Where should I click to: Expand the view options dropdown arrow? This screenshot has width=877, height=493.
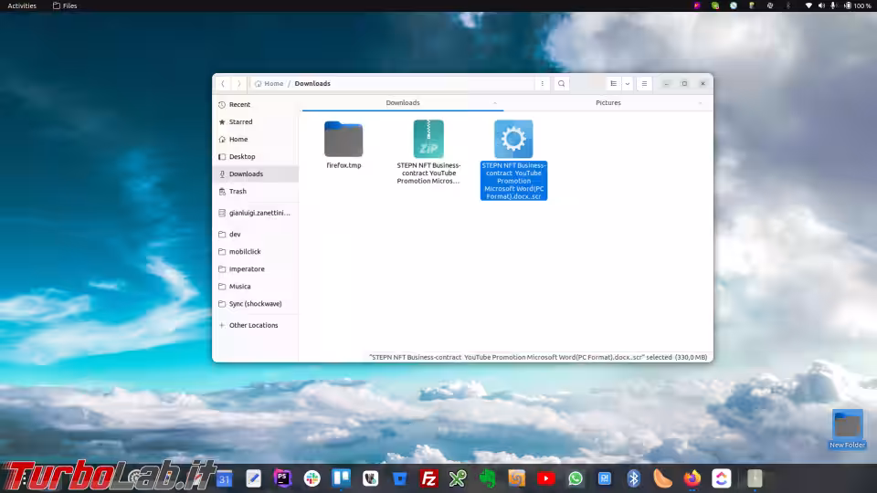coord(628,84)
